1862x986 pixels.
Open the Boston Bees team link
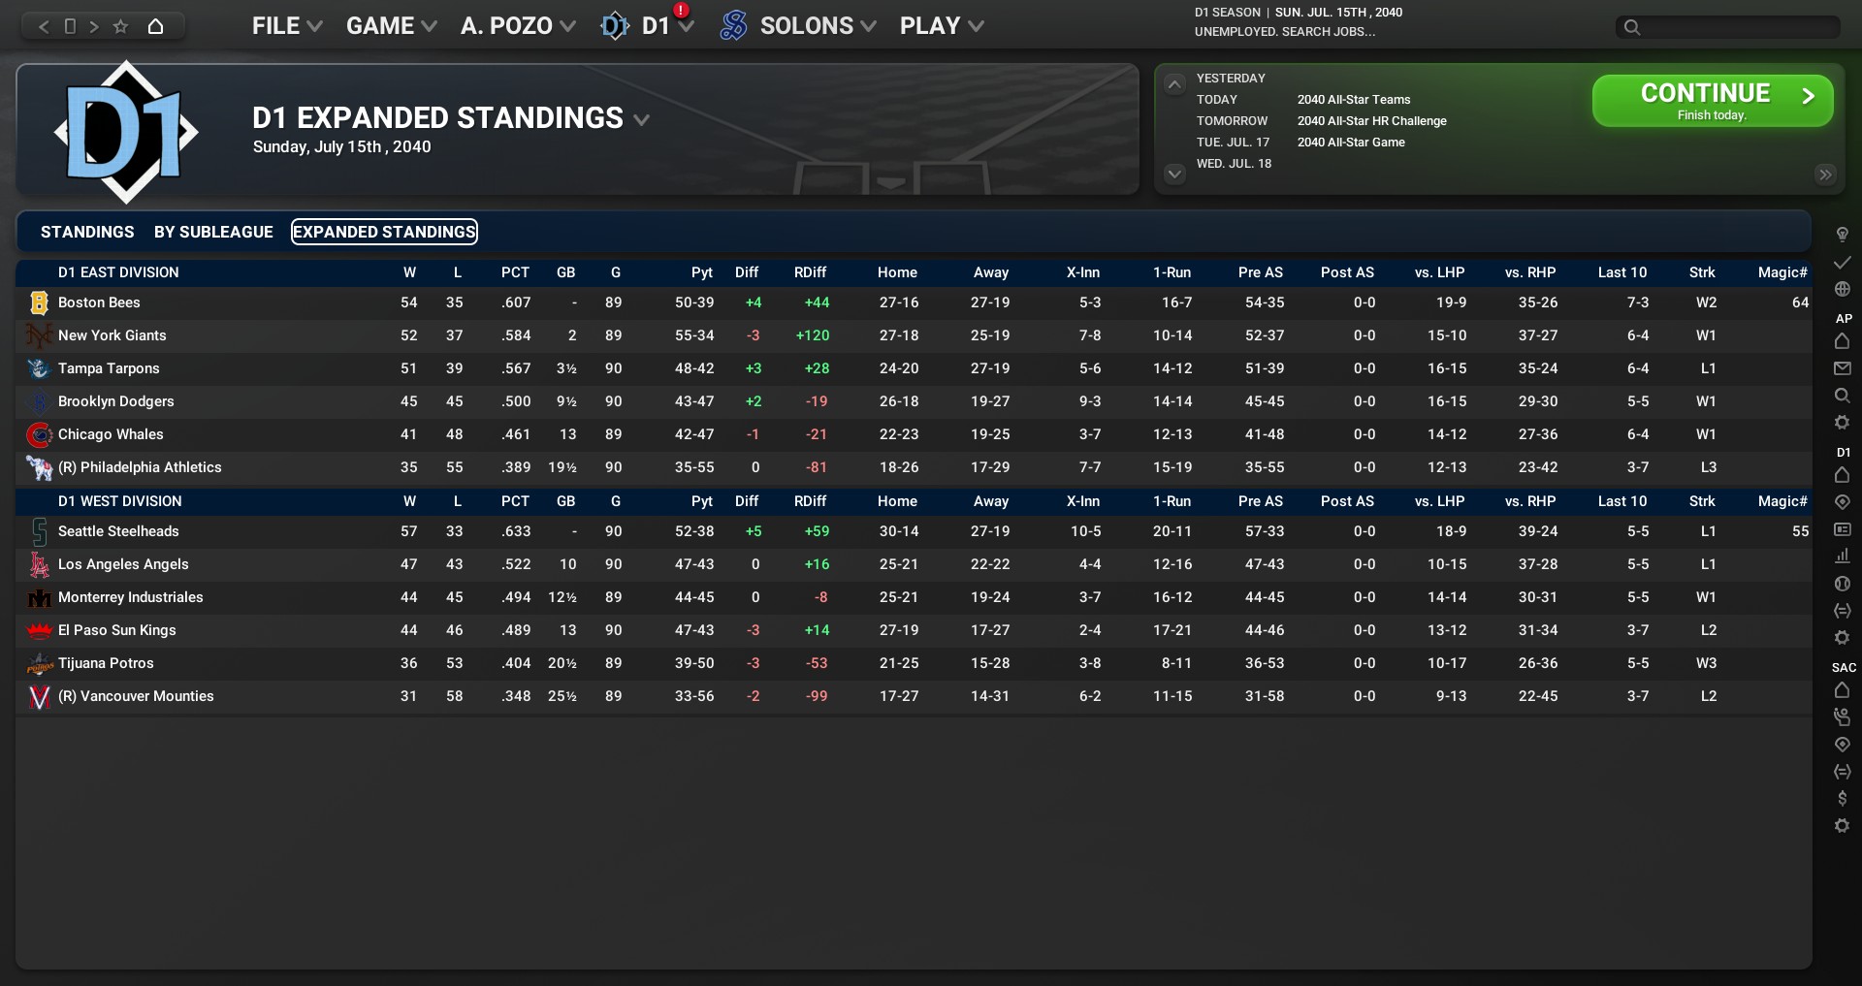(x=99, y=302)
